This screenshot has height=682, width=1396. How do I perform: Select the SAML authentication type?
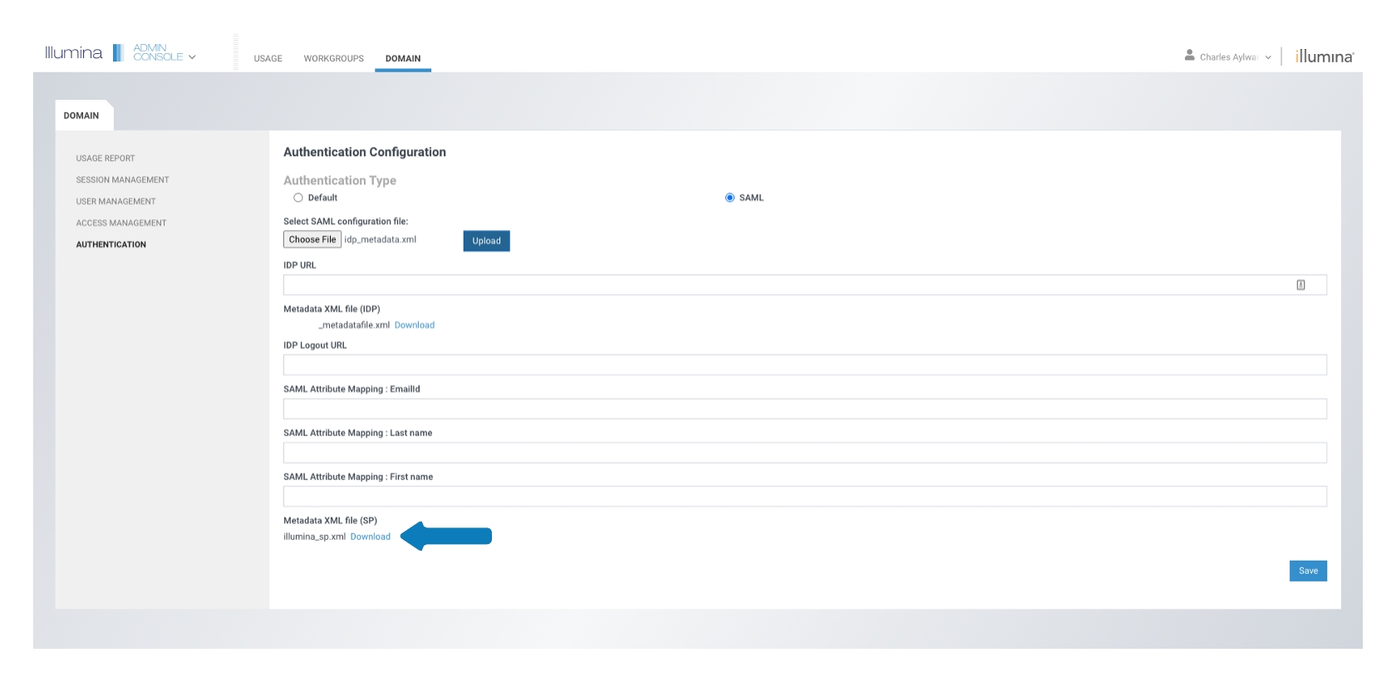[x=730, y=198]
